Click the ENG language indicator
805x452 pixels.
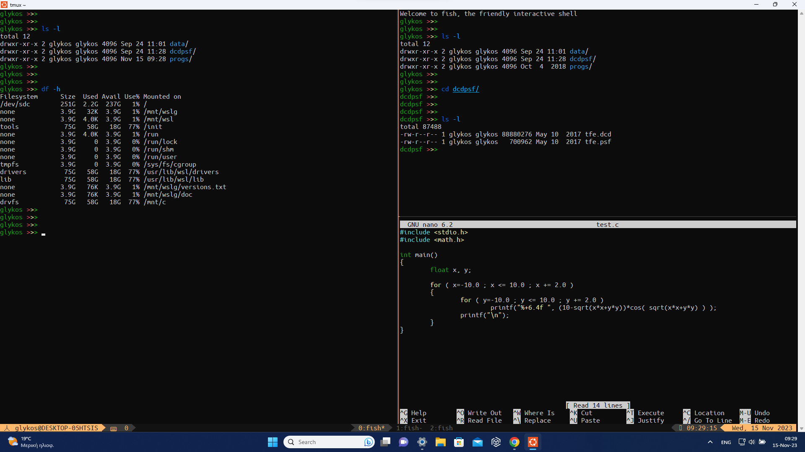coord(726,442)
